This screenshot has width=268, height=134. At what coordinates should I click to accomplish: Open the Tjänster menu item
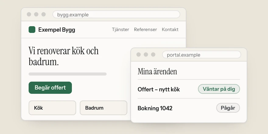tap(121, 30)
